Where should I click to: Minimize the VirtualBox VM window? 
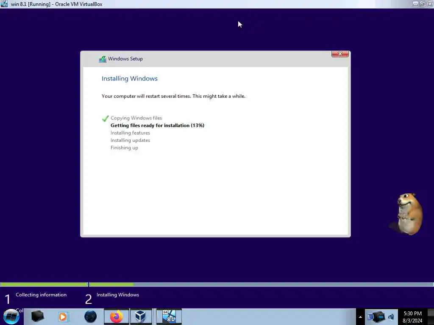tap(415, 4)
